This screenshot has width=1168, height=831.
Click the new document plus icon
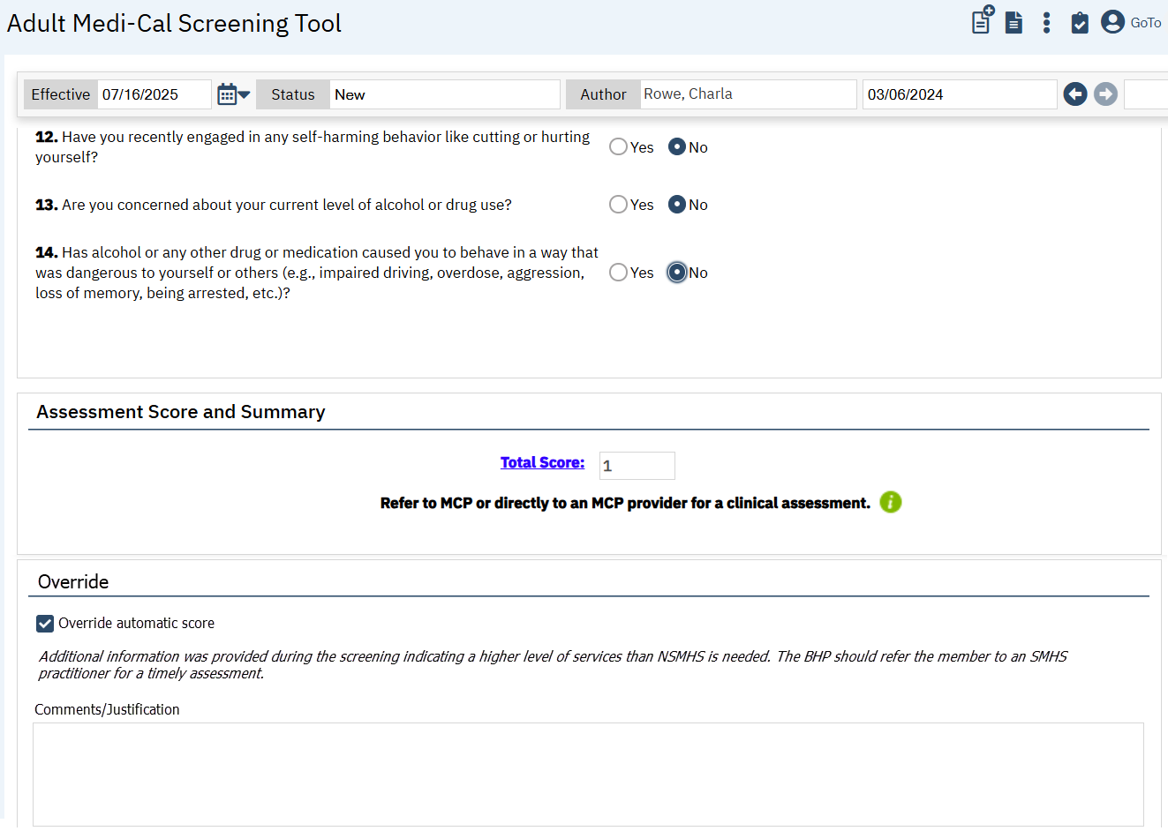982,20
